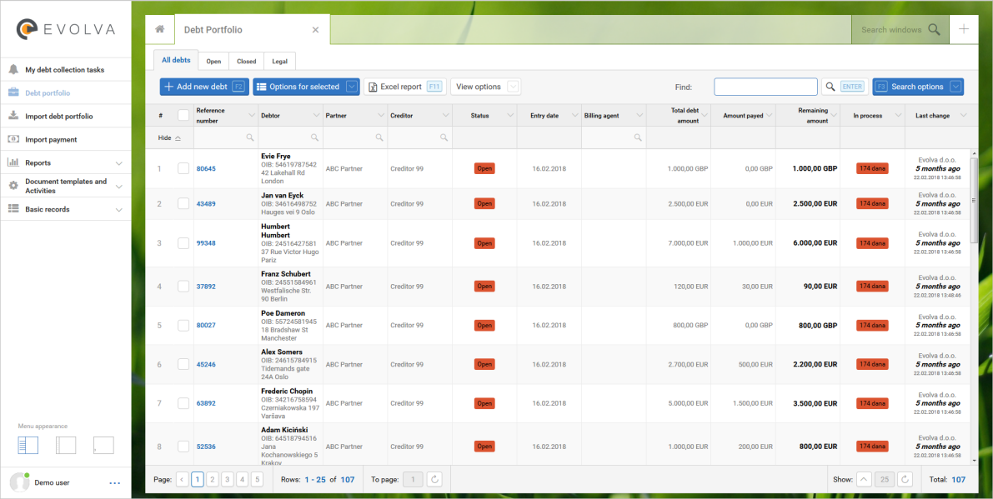
Task: Open the Demo user three-dots menu
Action: pyautogui.click(x=114, y=483)
